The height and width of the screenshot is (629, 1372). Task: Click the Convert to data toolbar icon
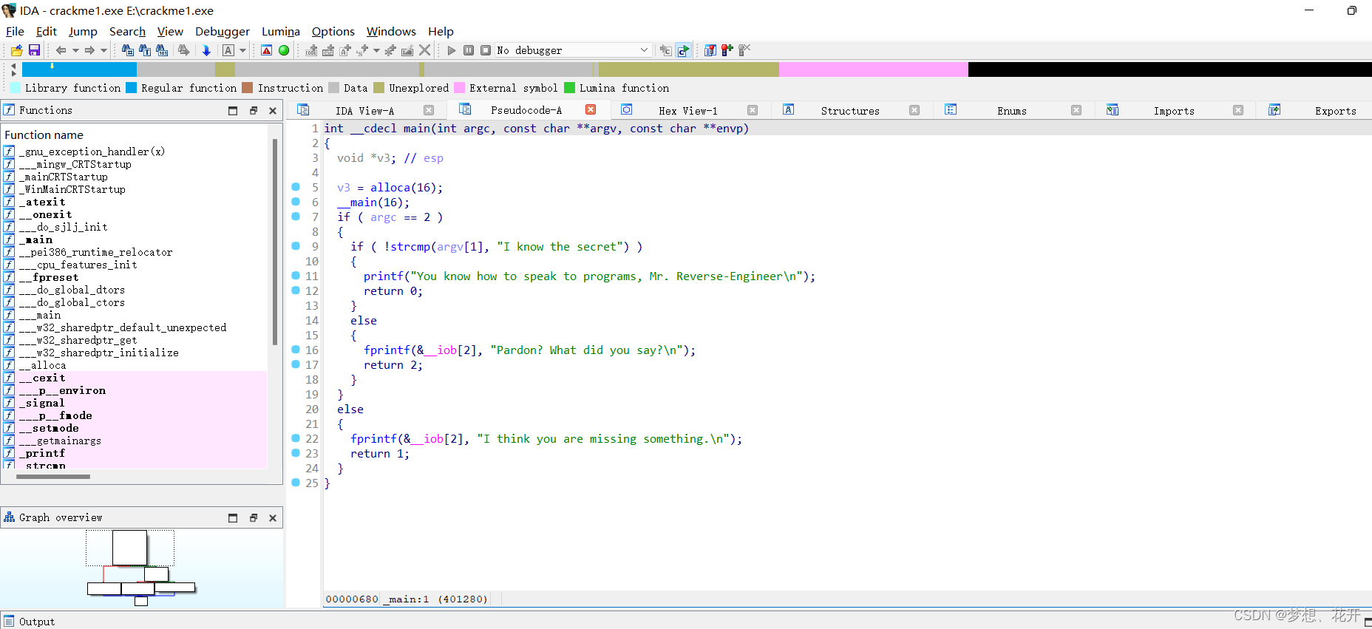click(328, 50)
